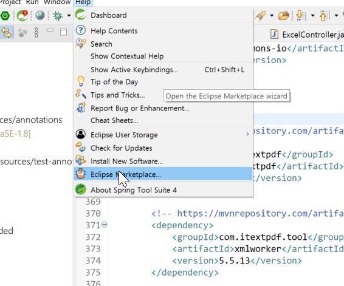Viewport: 344px width, 286px height.
Task: Click line number 372 in the gutter
Action: click(93, 237)
